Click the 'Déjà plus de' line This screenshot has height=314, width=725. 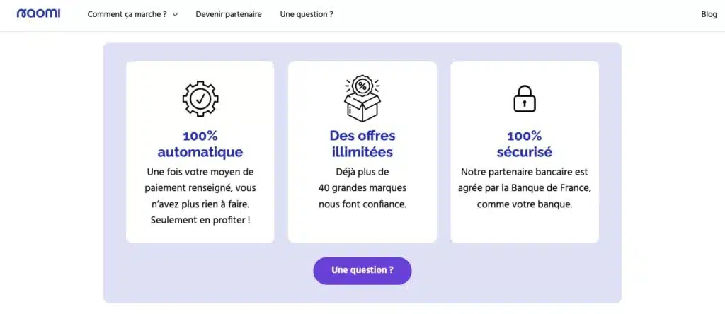click(362, 172)
